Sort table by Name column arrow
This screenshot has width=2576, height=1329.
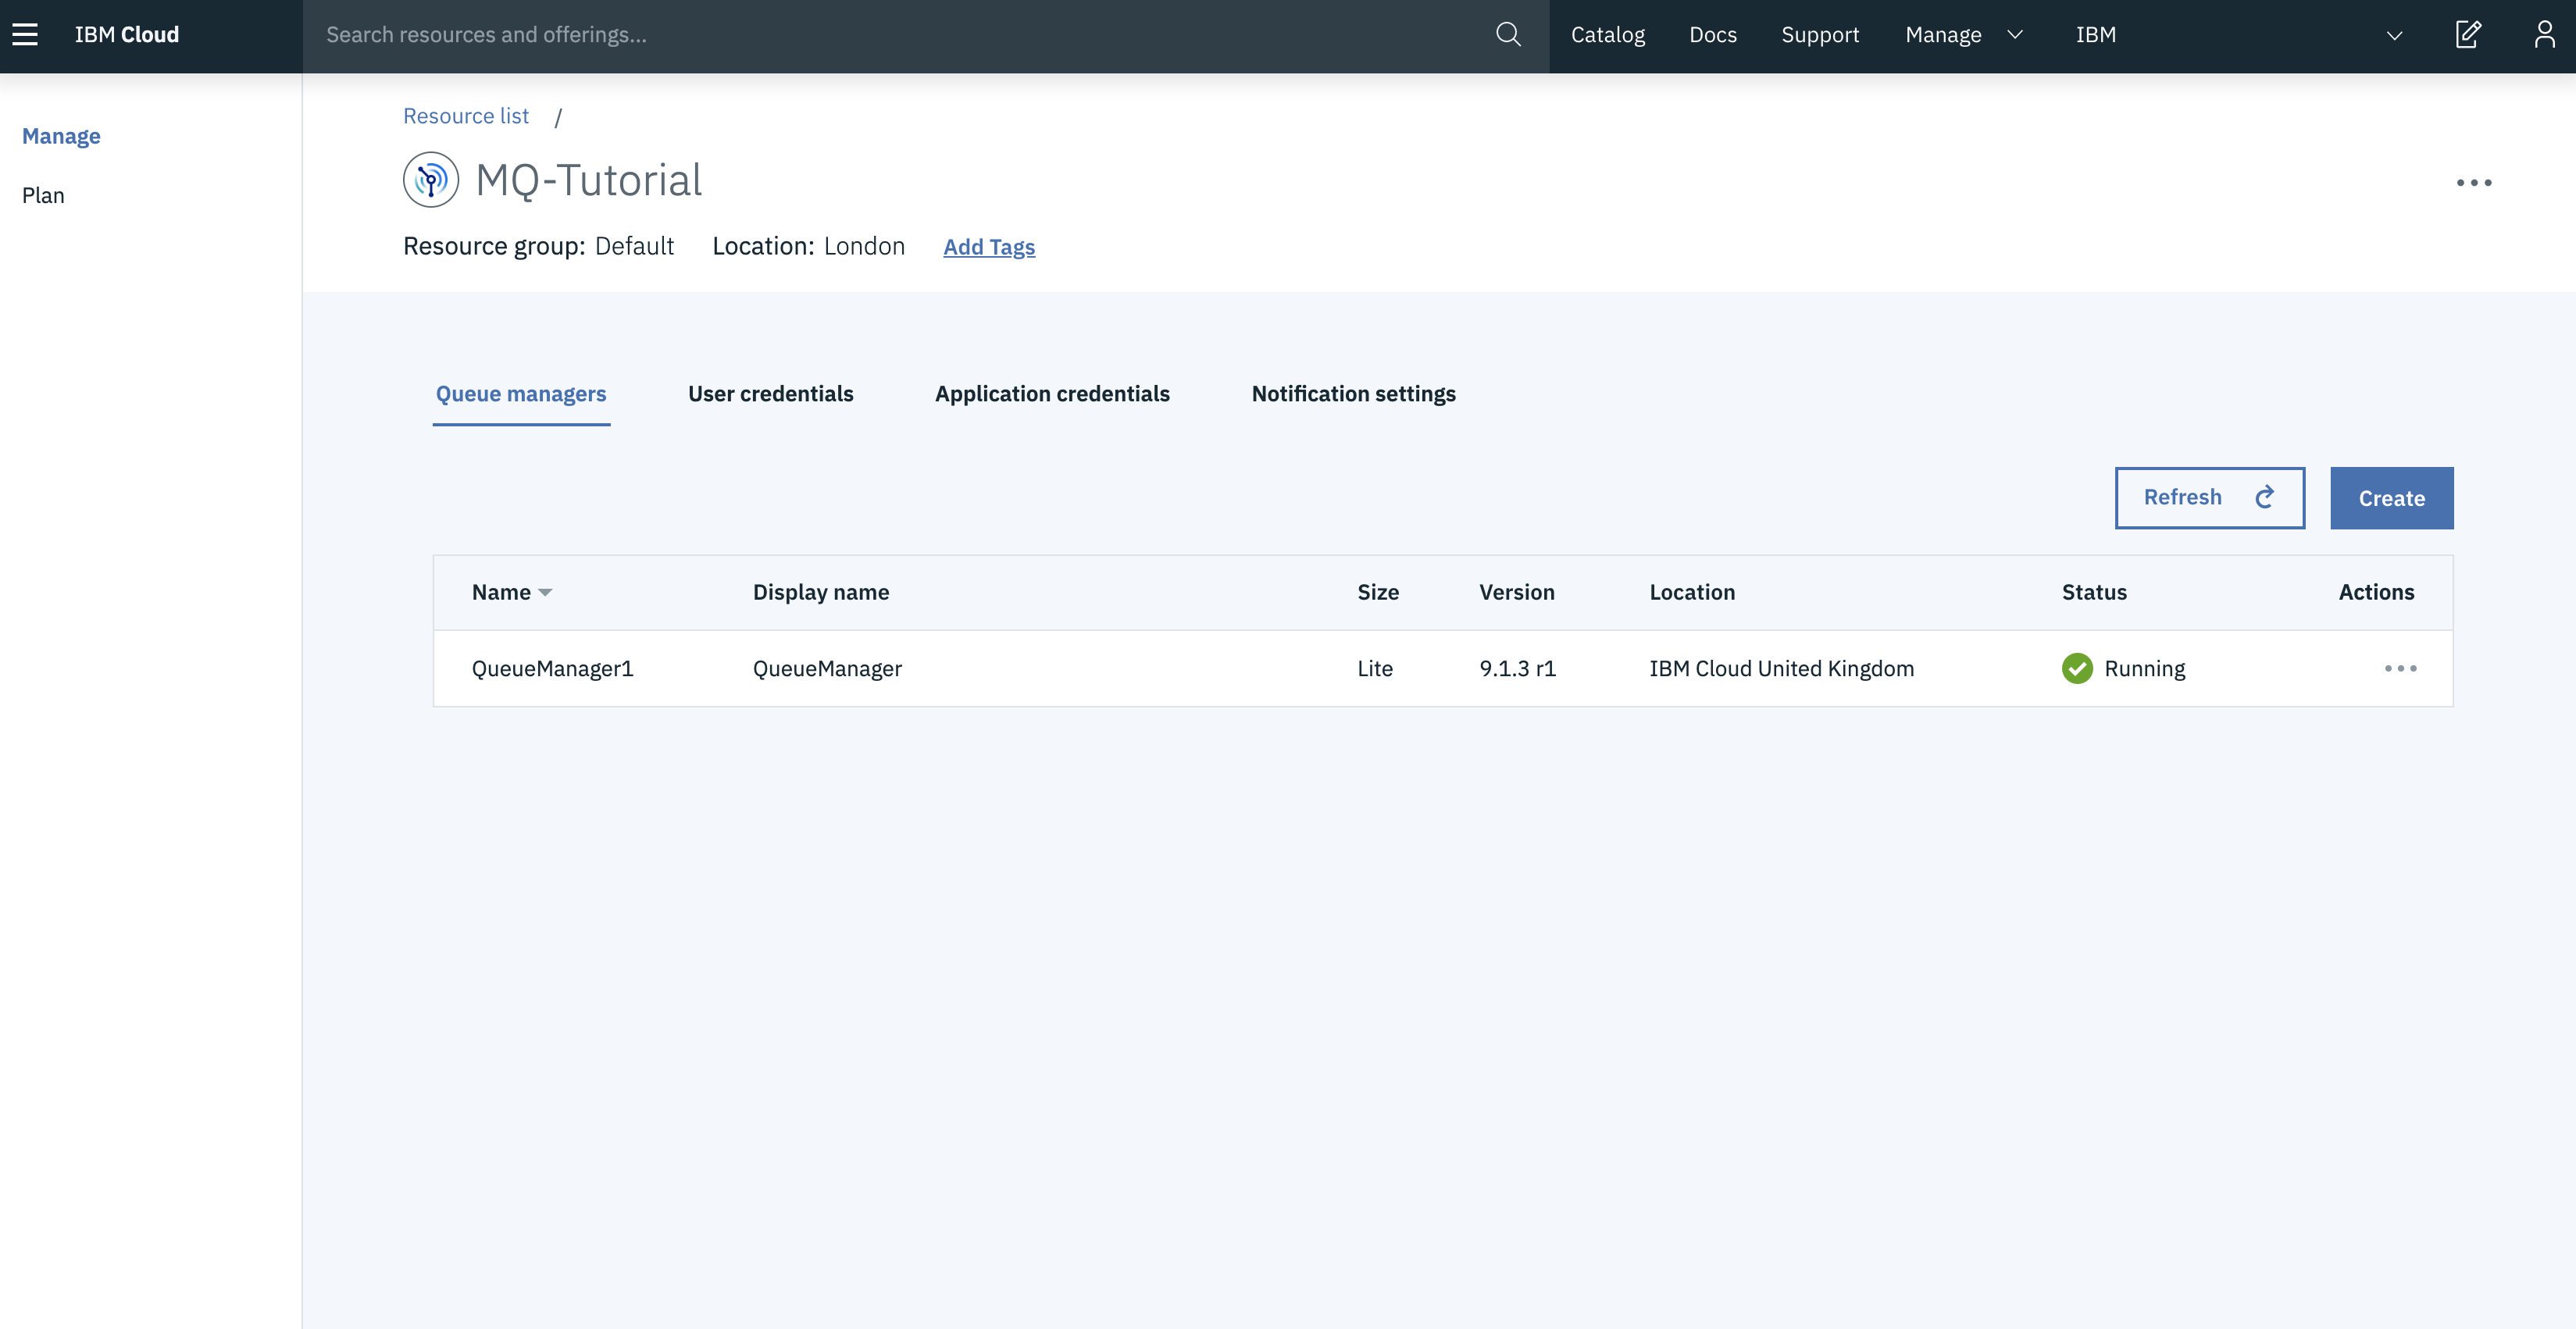pyautogui.click(x=545, y=593)
